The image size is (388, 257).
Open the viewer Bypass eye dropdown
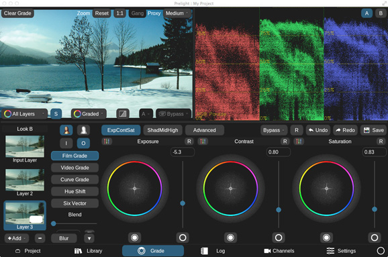tap(173, 114)
